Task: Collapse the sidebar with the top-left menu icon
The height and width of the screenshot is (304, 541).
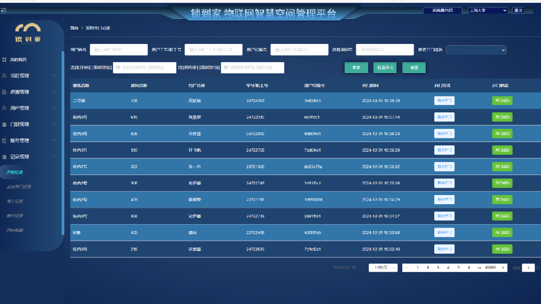Action: pyautogui.click(x=3, y=10)
